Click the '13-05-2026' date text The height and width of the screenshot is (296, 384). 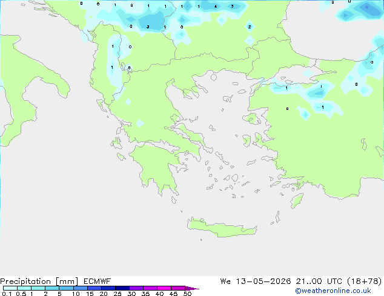[x=263, y=282]
